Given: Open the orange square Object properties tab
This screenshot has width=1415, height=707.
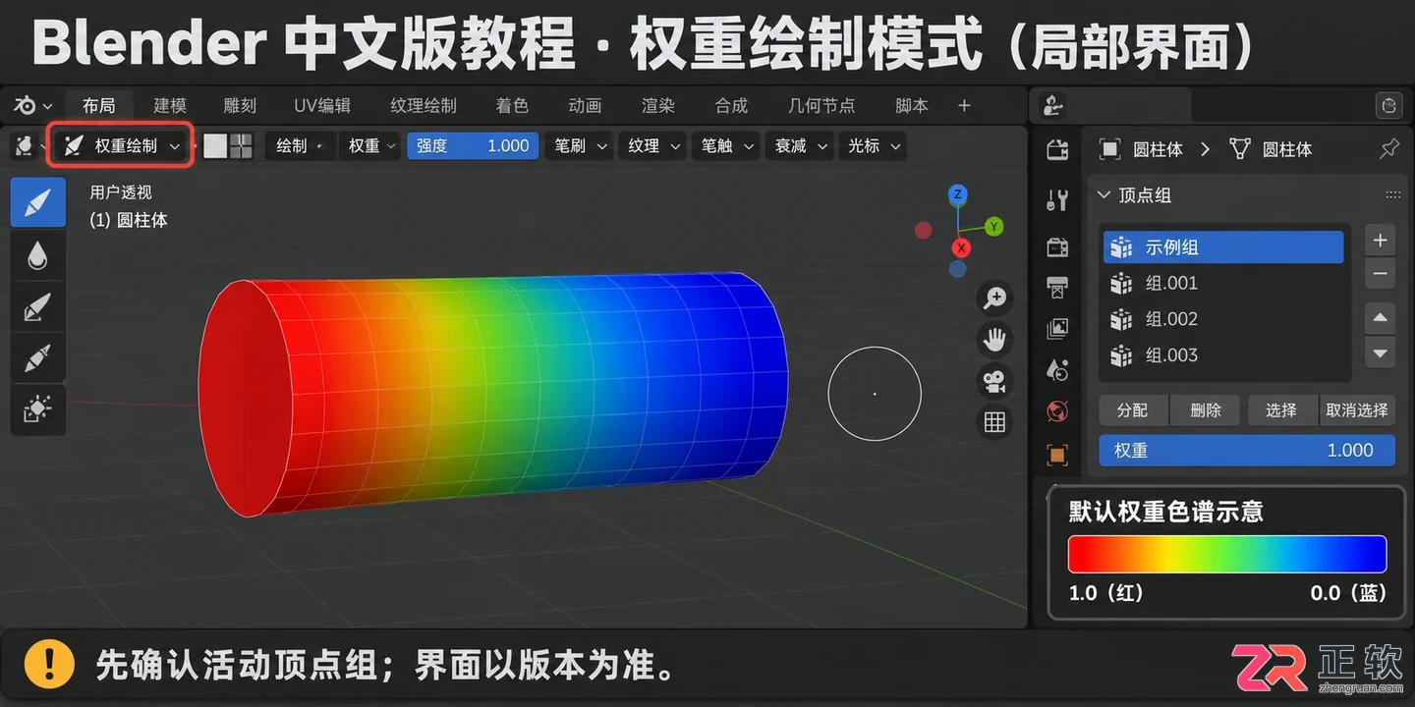Looking at the screenshot, I should pyautogui.click(x=1057, y=455).
